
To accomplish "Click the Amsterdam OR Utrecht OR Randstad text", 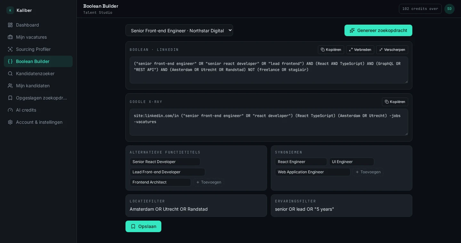I will coord(169,209).
